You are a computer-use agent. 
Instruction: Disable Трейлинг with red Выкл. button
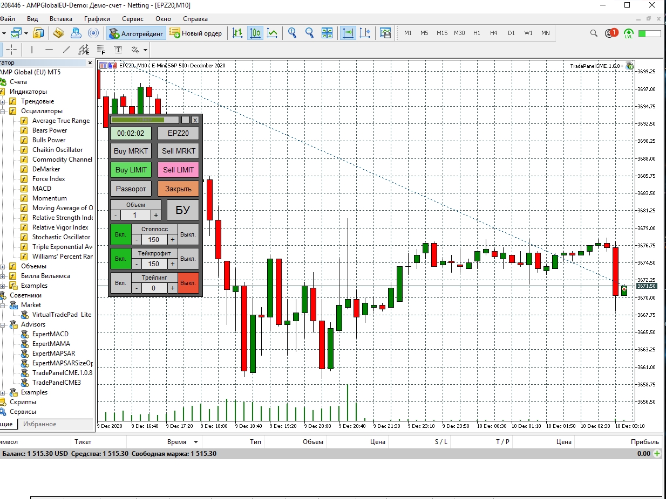click(x=188, y=283)
